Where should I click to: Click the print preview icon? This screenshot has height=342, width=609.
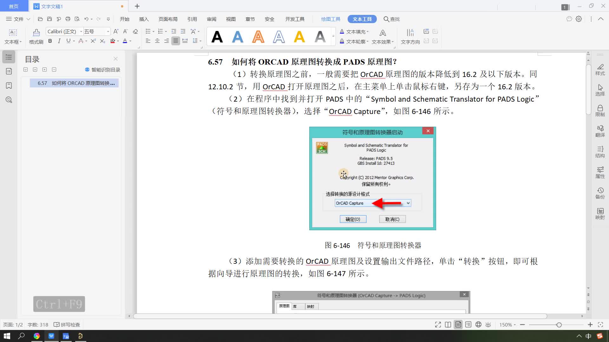[x=77, y=19]
